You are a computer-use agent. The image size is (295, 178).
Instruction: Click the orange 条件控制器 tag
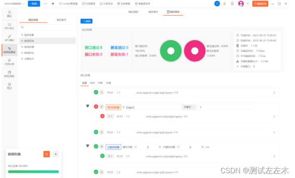113,107
